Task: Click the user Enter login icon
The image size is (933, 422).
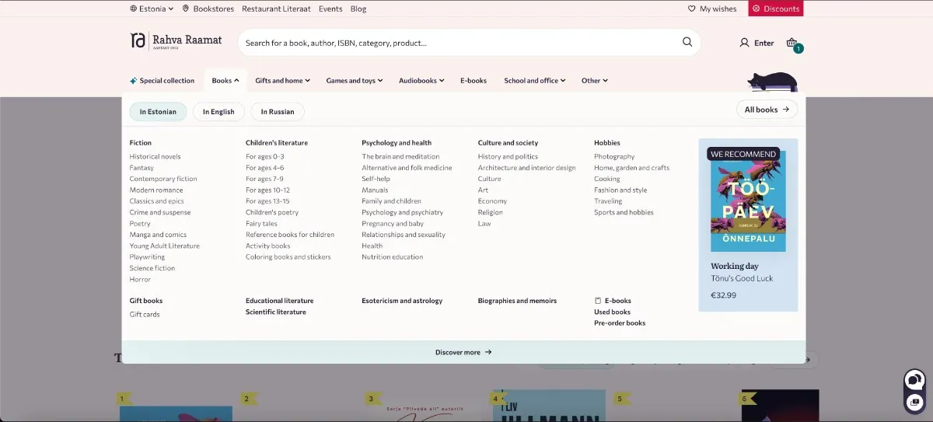Action: [x=757, y=43]
